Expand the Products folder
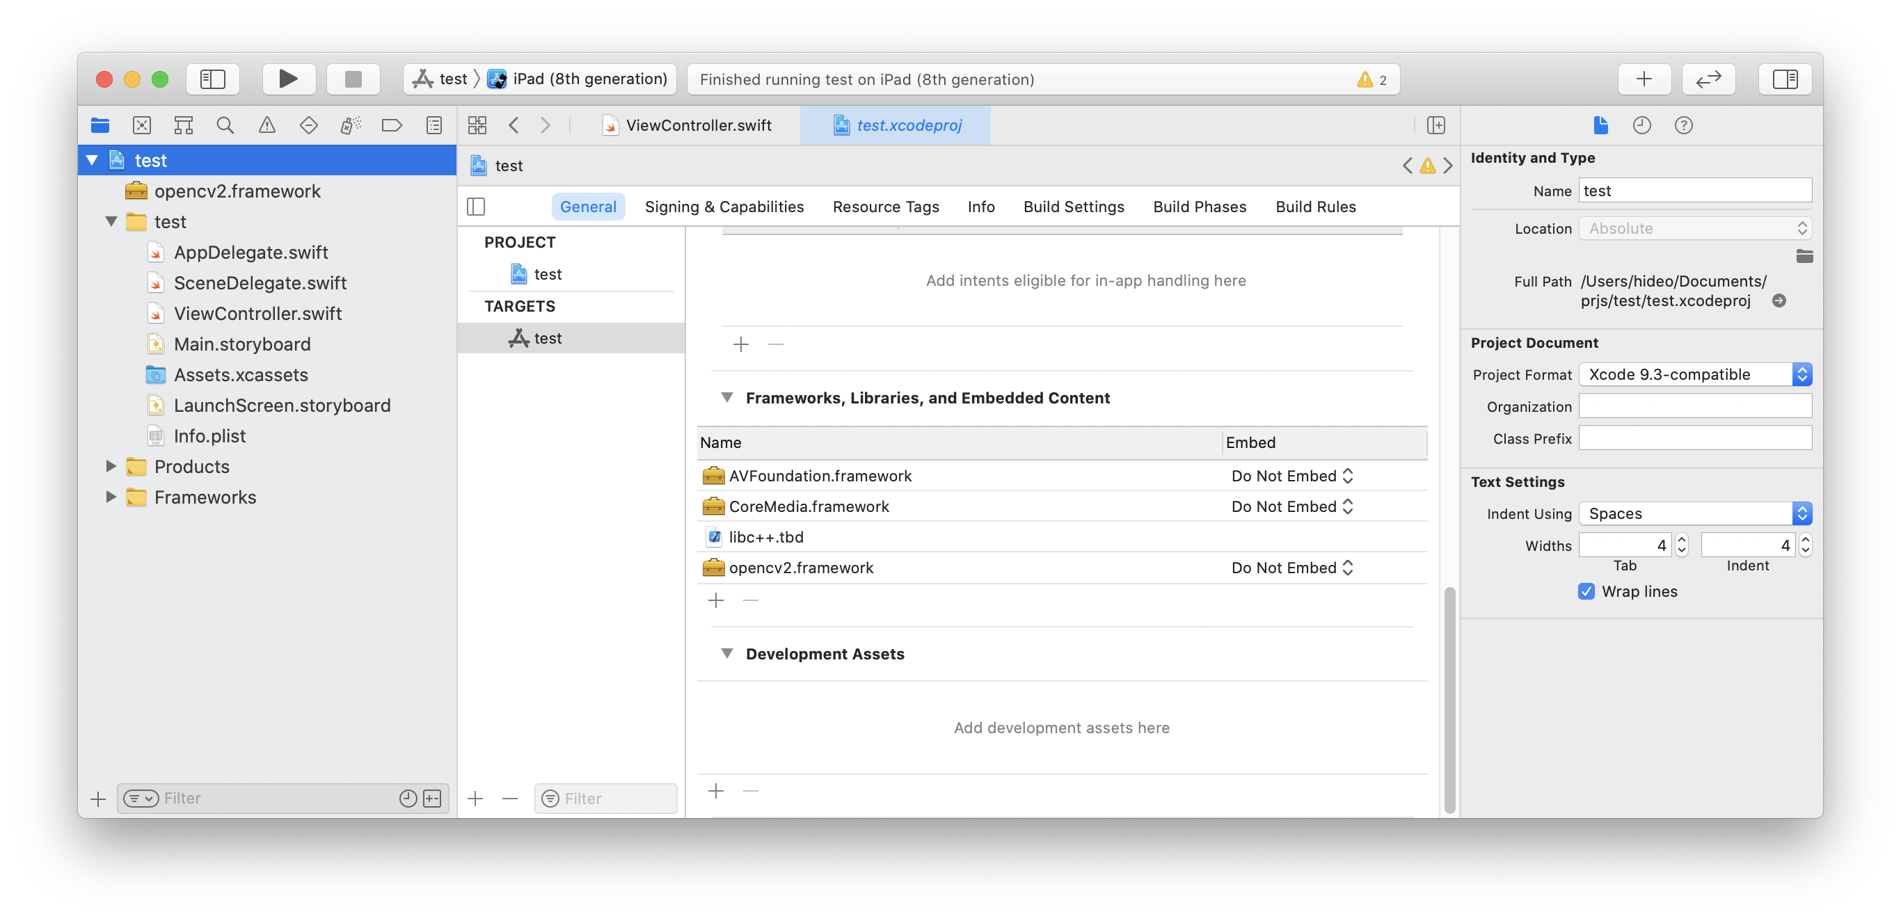The image size is (1901, 921). pyautogui.click(x=111, y=466)
